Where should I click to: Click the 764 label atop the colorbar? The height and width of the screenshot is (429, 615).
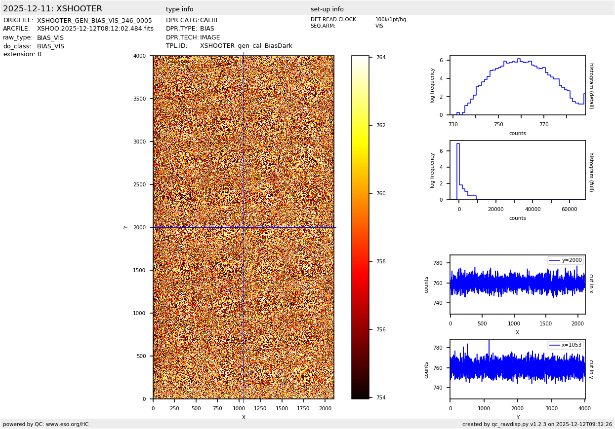click(x=381, y=58)
